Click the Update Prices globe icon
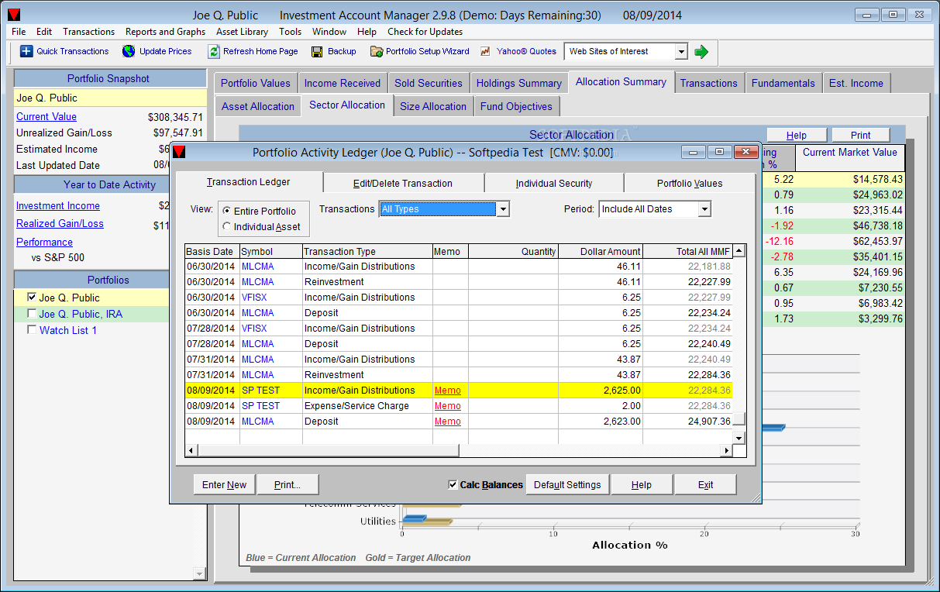This screenshot has width=940, height=592. coord(129,51)
